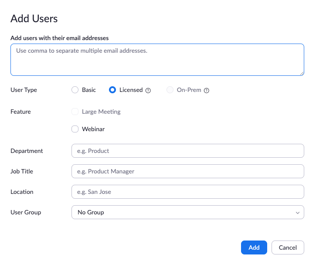This screenshot has width=316, height=261.
Task: Click the Cancel button
Action: click(x=288, y=247)
